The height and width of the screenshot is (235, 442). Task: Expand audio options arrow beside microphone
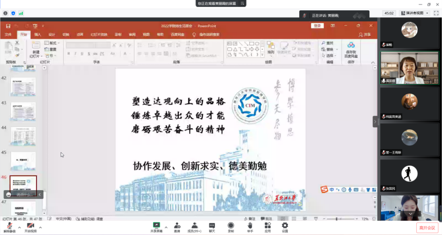click(x=19, y=227)
